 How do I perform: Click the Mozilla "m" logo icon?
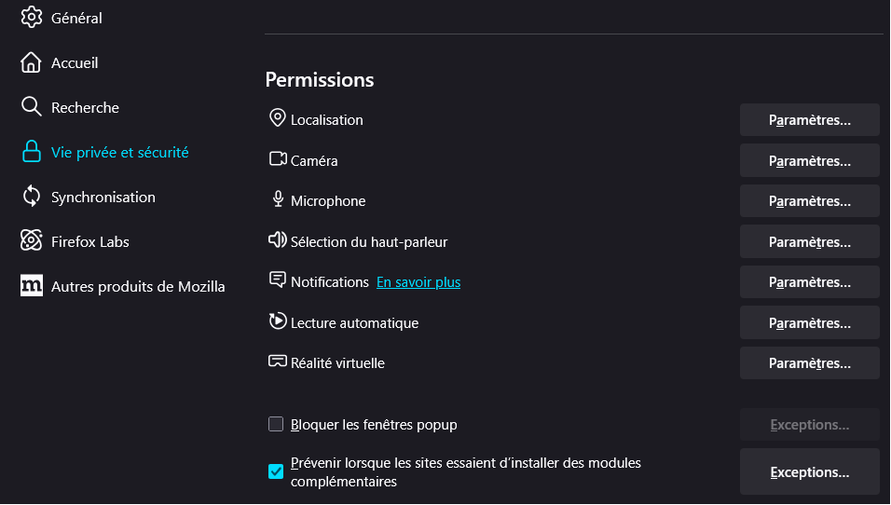tap(32, 286)
